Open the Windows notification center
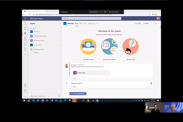The width and height of the screenshot is (183, 122). click(x=158, y=101)
